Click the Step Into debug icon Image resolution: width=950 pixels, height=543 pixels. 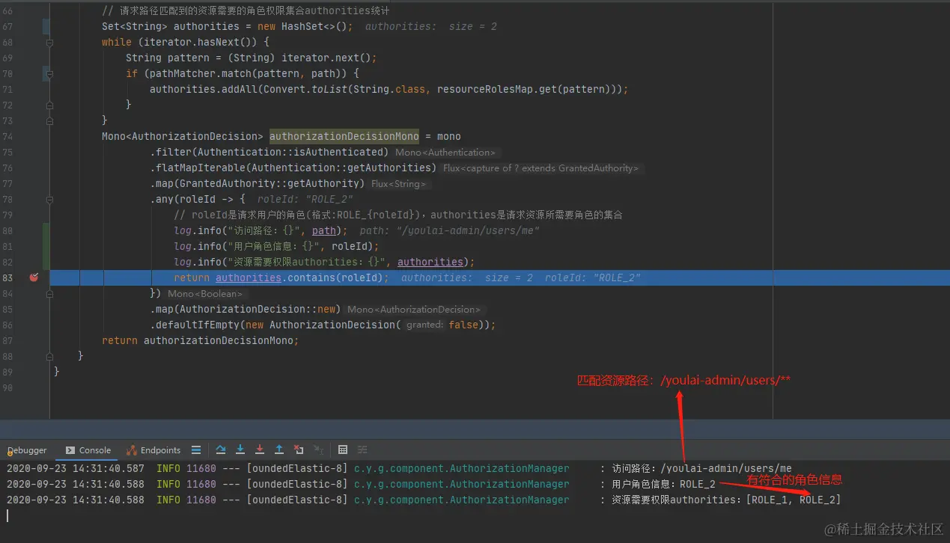240,450
